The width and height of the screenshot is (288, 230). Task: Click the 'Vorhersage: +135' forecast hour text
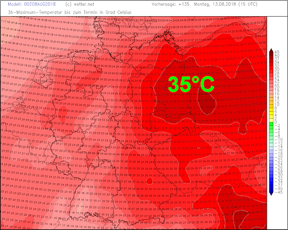[x=170, y=4]
